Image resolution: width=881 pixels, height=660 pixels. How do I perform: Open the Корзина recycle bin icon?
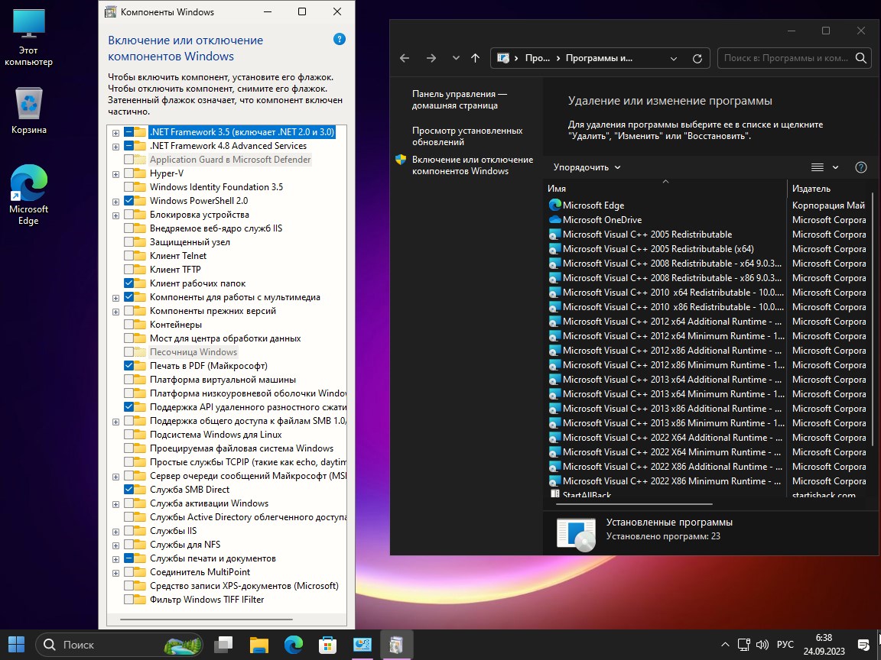coord(28,111)
